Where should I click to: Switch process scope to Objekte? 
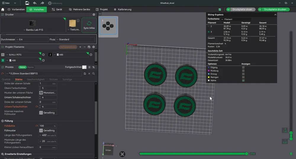(30, 67)
